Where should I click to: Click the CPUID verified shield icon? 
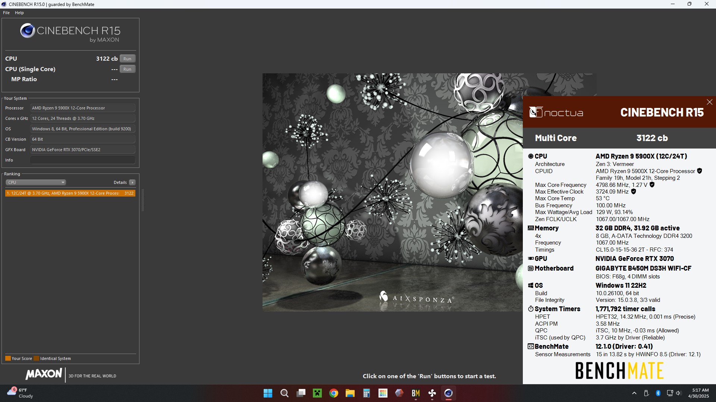click(x=700, y=171)
